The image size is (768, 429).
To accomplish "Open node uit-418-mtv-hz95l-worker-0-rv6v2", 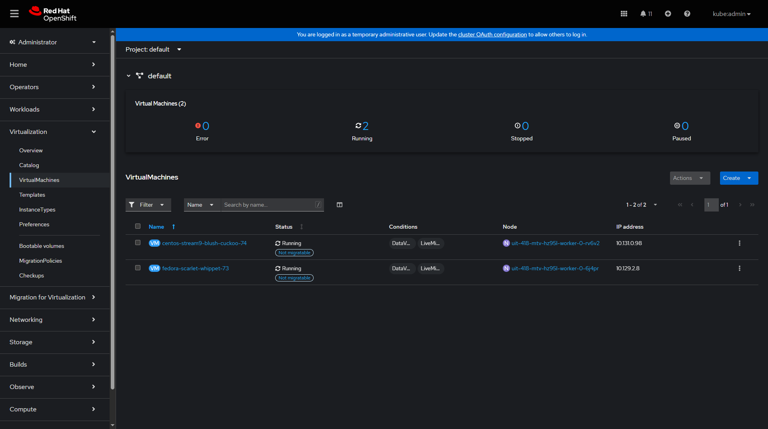I will click(x=556, y=243).
